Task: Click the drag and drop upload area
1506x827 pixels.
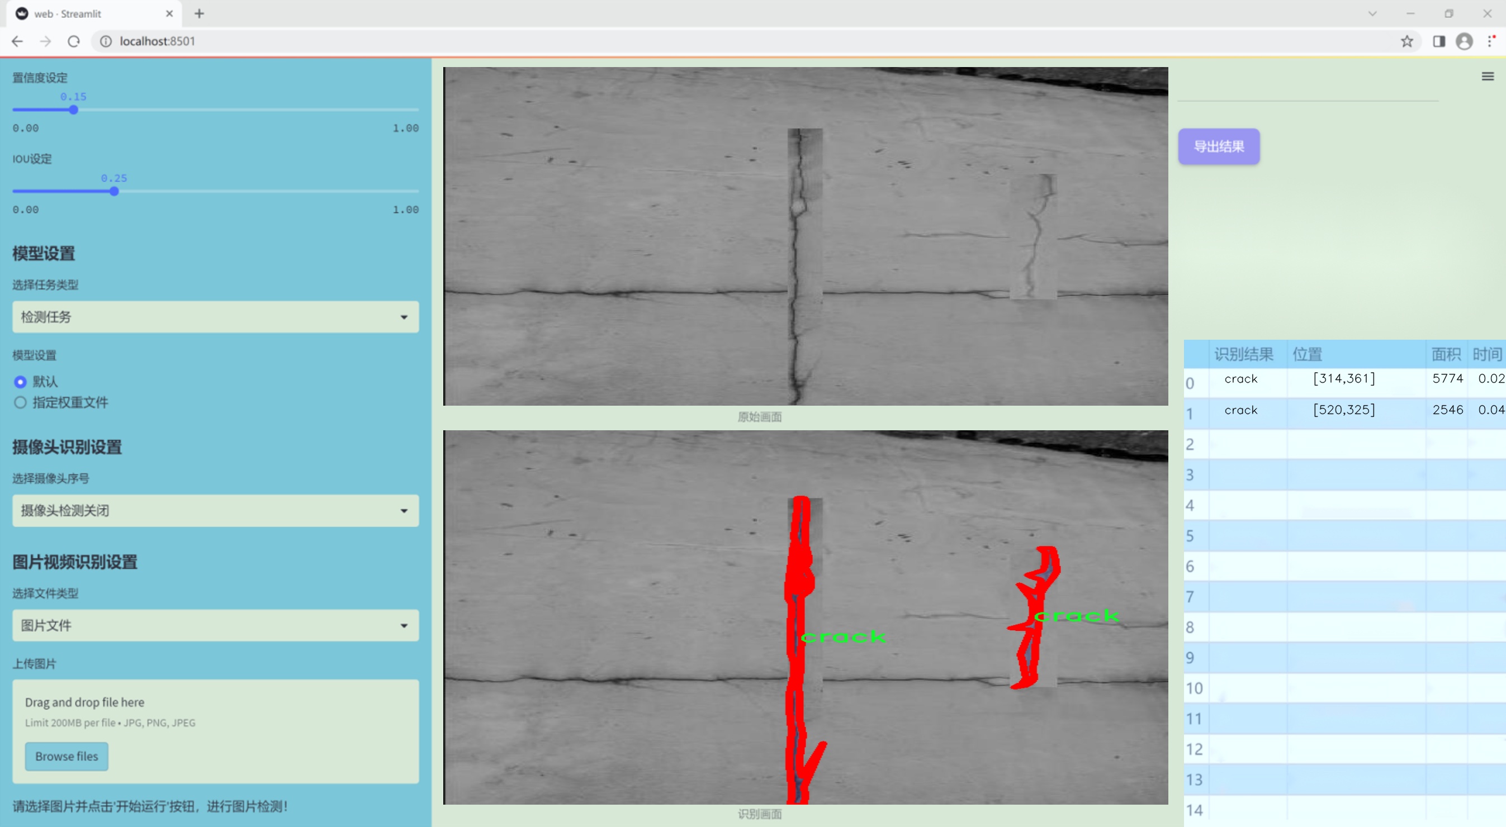Action: (216, 731)
